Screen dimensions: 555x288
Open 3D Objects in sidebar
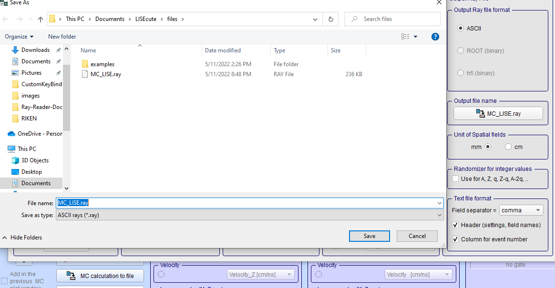pyautogui.click(x=35, y=160)
